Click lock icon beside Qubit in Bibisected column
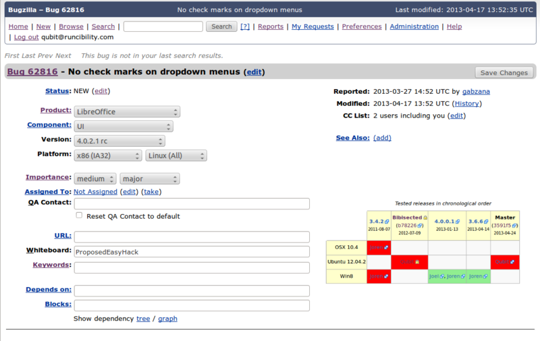Viewport: 540px width, 341px height. [417, 262]
